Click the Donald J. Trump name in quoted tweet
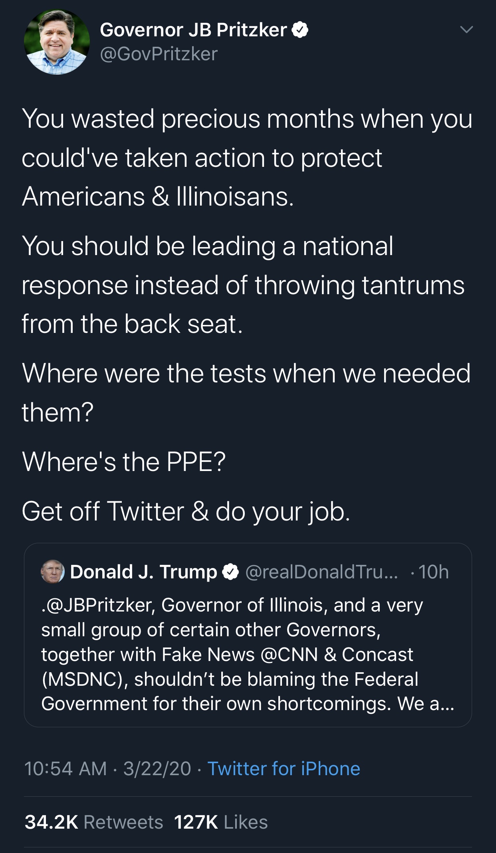 [x=144, y=572]
